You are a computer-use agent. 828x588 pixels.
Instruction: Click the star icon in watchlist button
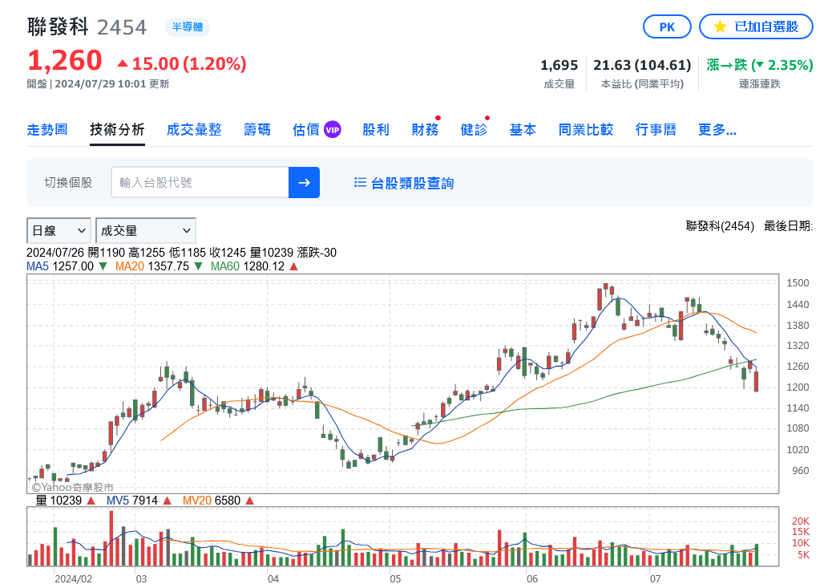pos(720,26)
